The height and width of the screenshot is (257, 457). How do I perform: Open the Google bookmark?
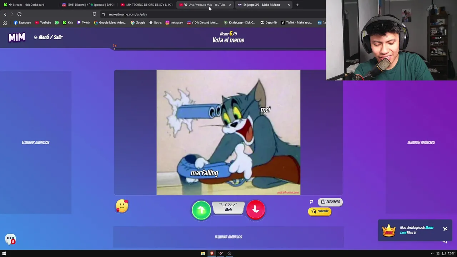138,22
